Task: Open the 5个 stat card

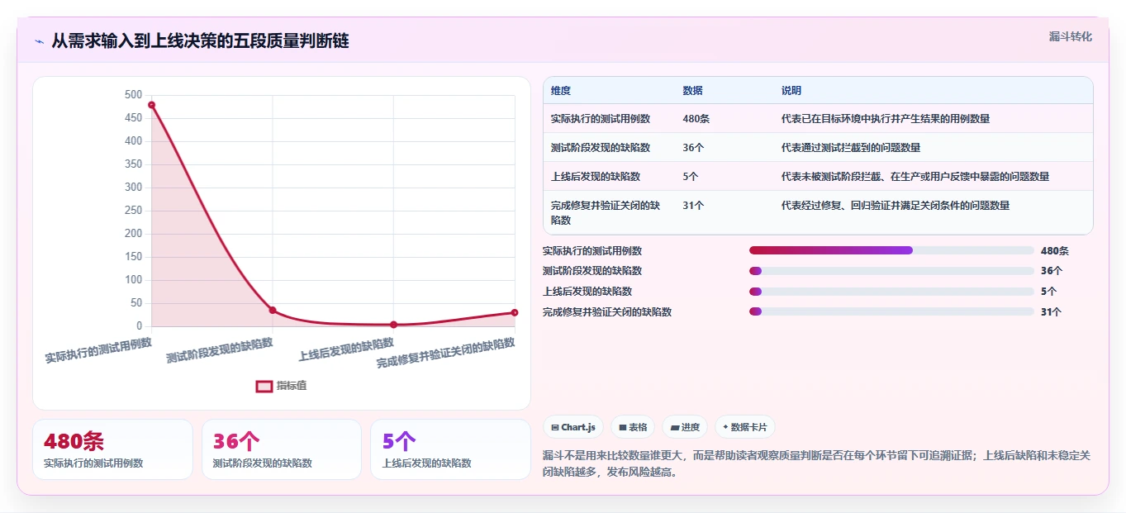Action: (x=450, y=449)
